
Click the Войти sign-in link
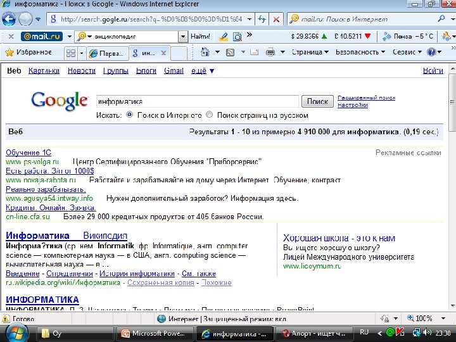pyautogui.click(x=433, y=71)
